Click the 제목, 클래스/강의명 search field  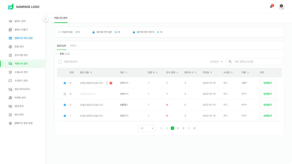coord(257,62)
